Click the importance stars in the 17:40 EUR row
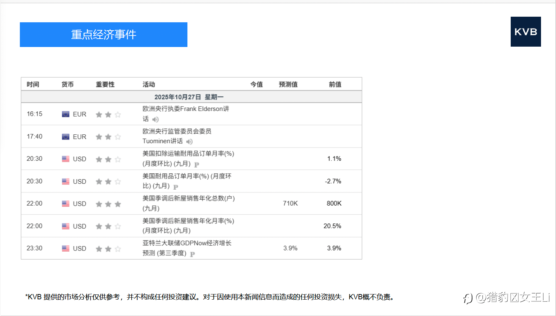Image resolution: width=556 pixels, height=316 pixels. tap(108, 137)
